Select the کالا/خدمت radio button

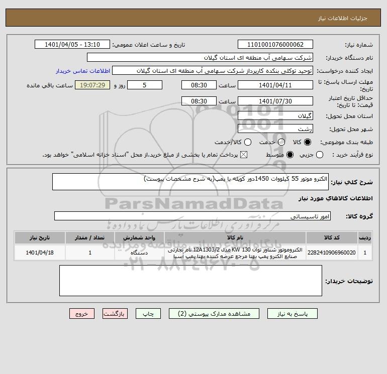pyautogui.click(x=248, y=142)
